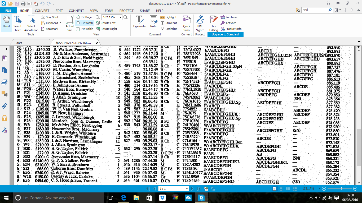Viewport: 362px width, 203px height.
Task: Open the Comments panel in sidebar
Action: coord(5,94)
